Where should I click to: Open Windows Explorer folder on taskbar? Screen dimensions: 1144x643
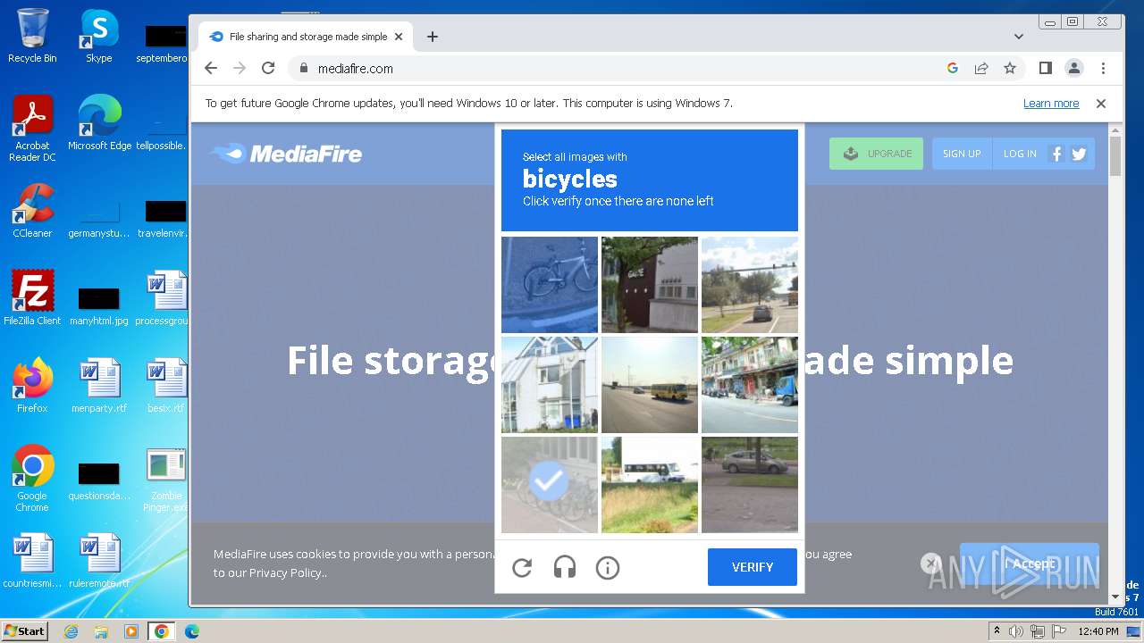[101, 631]
